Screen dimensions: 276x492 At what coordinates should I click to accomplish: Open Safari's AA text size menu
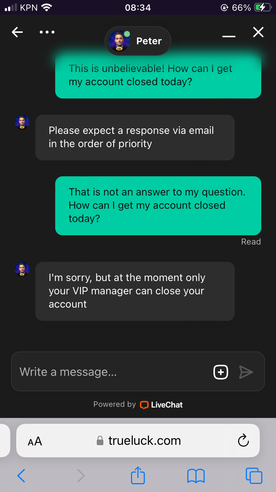(x=35, y=441)
